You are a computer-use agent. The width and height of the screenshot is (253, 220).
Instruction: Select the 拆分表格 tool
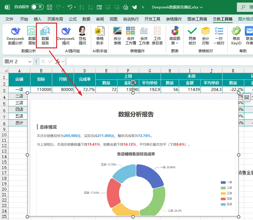pos(117,36)
